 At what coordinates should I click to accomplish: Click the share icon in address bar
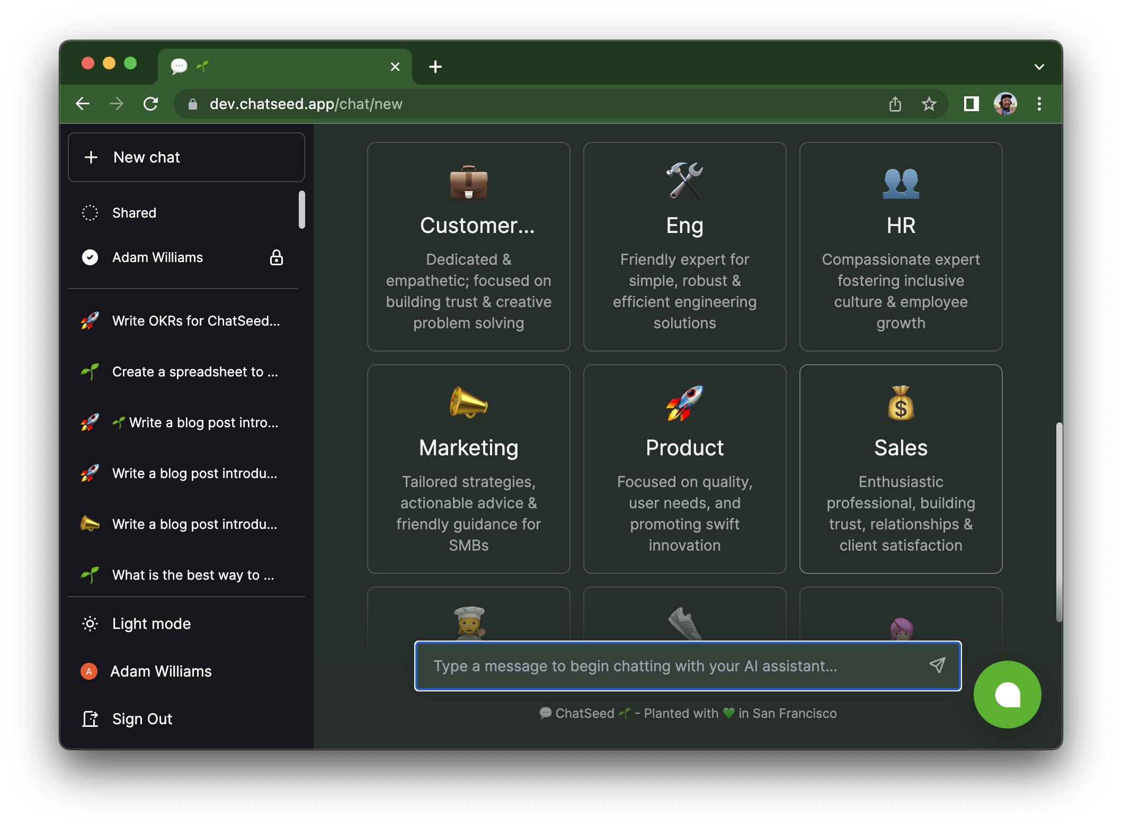point(895,104)
